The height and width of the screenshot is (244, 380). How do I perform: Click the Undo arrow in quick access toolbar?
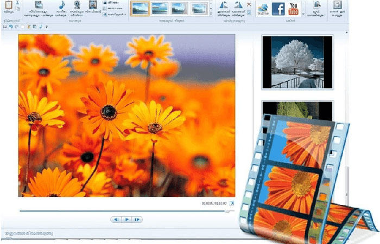tap(11, 27)
